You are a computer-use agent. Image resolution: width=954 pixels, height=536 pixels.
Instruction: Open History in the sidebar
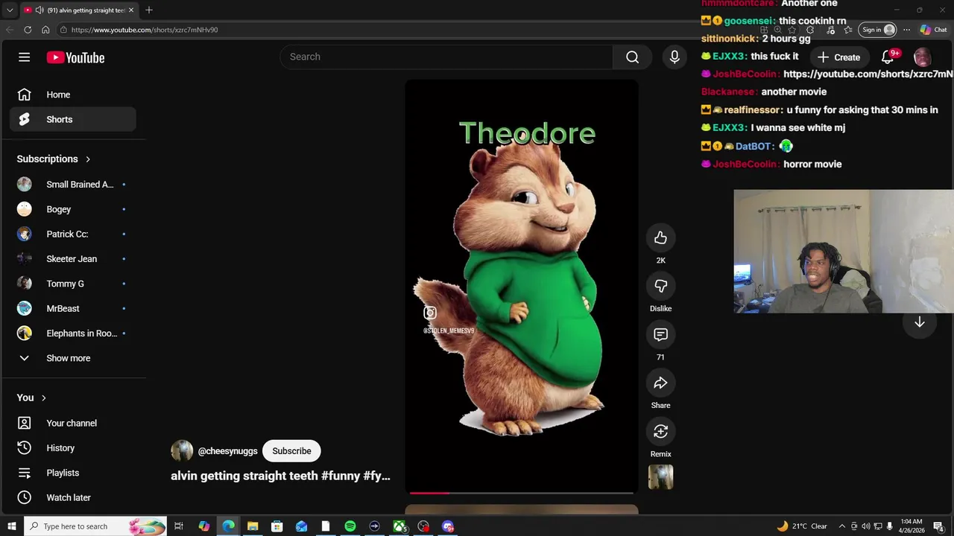point(73,448)
